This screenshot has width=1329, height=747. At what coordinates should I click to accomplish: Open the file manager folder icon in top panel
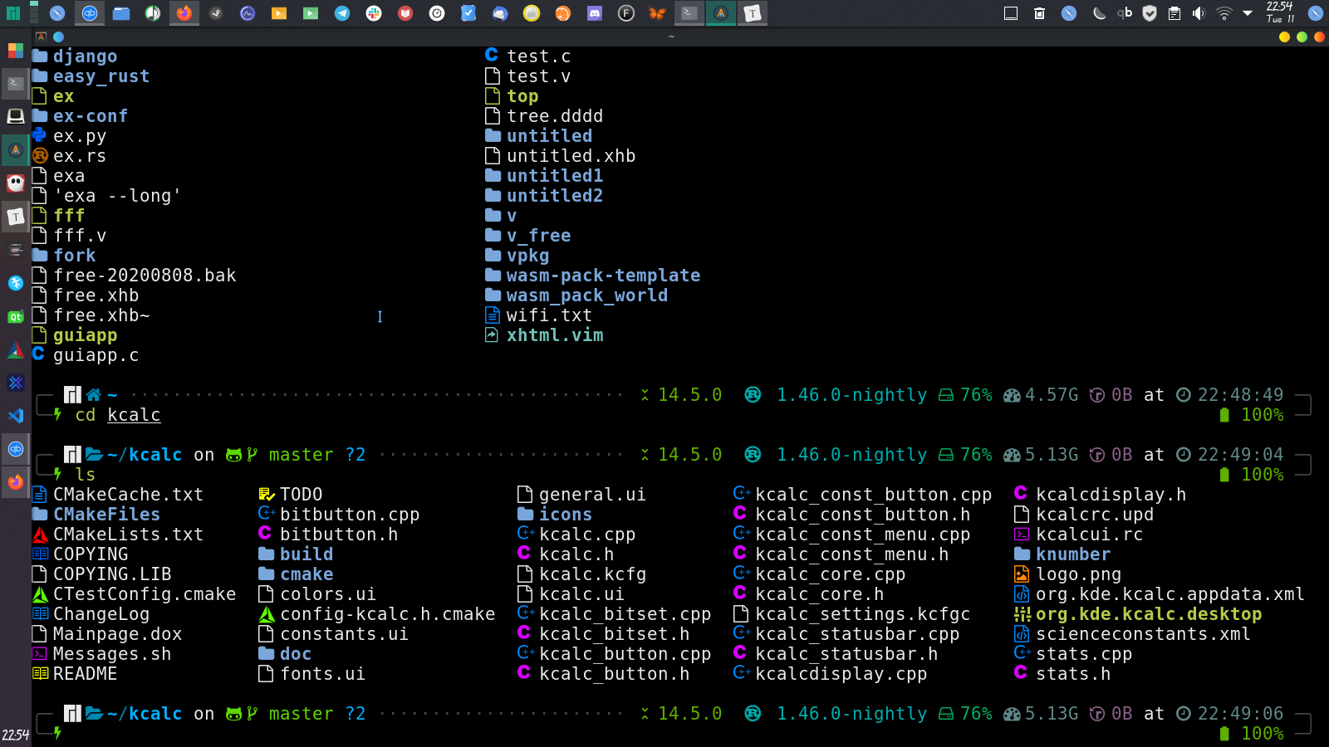point(121,13)
